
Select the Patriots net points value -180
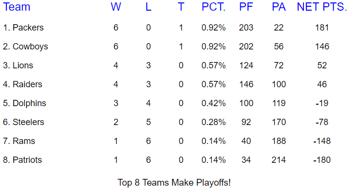coord(322,160)
